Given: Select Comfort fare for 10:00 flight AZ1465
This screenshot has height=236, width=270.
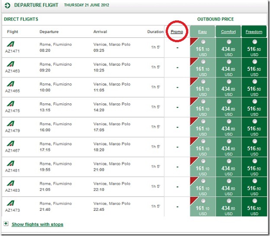Looking at the screenshot, I should (229, 82).
